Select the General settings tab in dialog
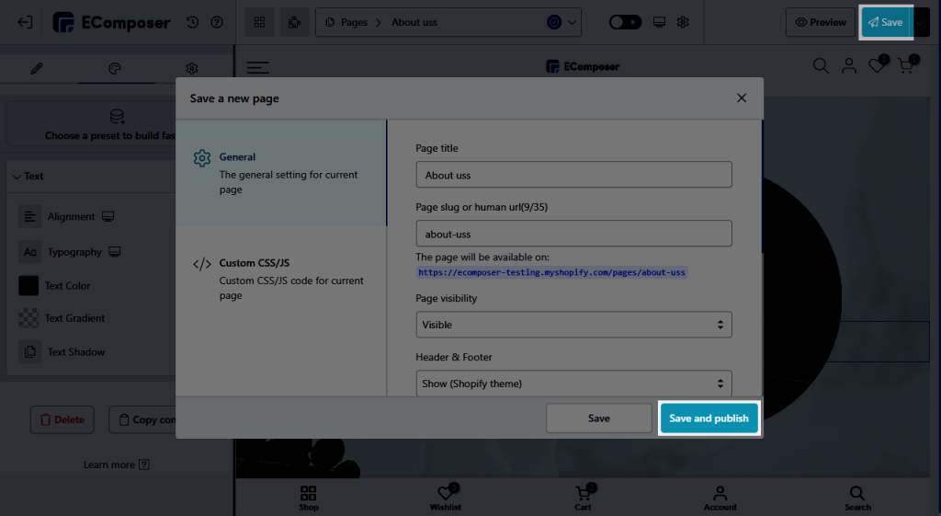 pyautogui.click(x=281, y=172)
